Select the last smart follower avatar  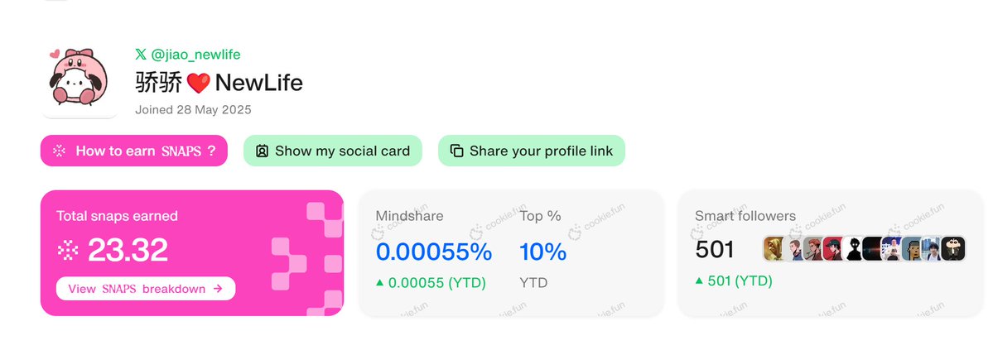click(x=953, y=249)
